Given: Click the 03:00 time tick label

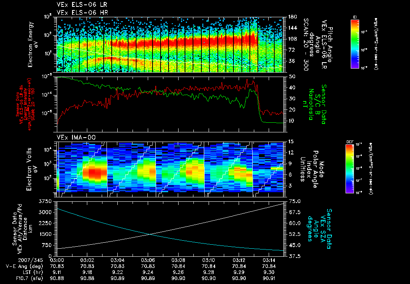Looking at the screenshot, I should coord(57,260).
